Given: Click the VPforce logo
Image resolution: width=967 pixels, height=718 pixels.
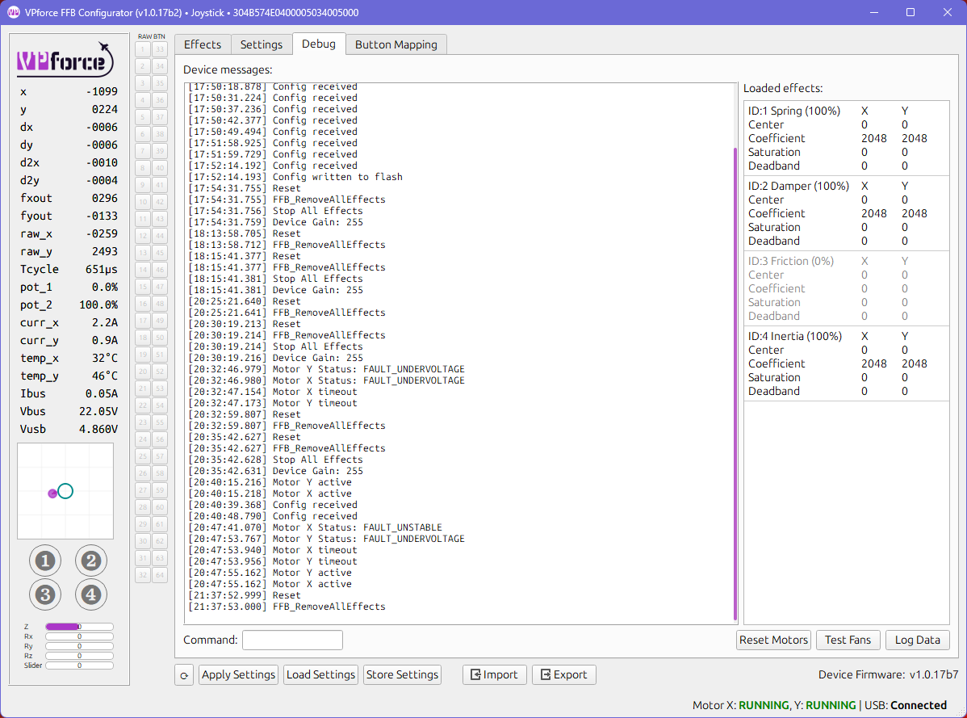Looking at the screenshot, I should click(65, 60).
